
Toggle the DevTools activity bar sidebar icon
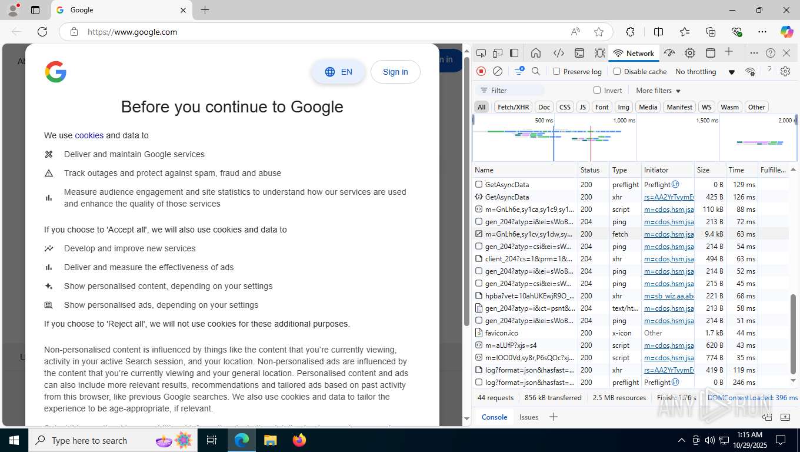(x=514, y=53)
